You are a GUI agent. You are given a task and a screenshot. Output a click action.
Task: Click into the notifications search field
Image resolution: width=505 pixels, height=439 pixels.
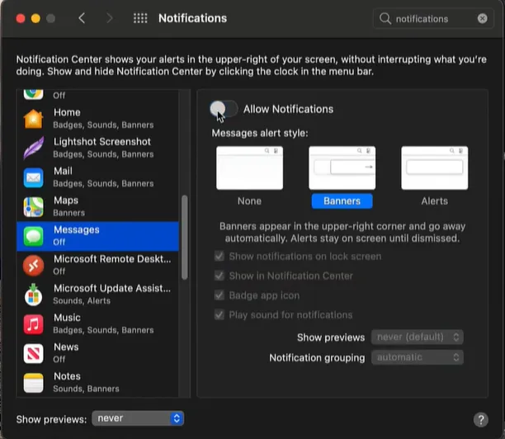[433, 19]
